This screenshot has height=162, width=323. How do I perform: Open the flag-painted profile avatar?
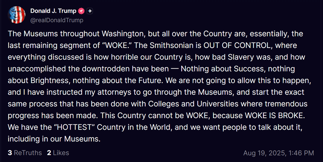pos(16,15)
